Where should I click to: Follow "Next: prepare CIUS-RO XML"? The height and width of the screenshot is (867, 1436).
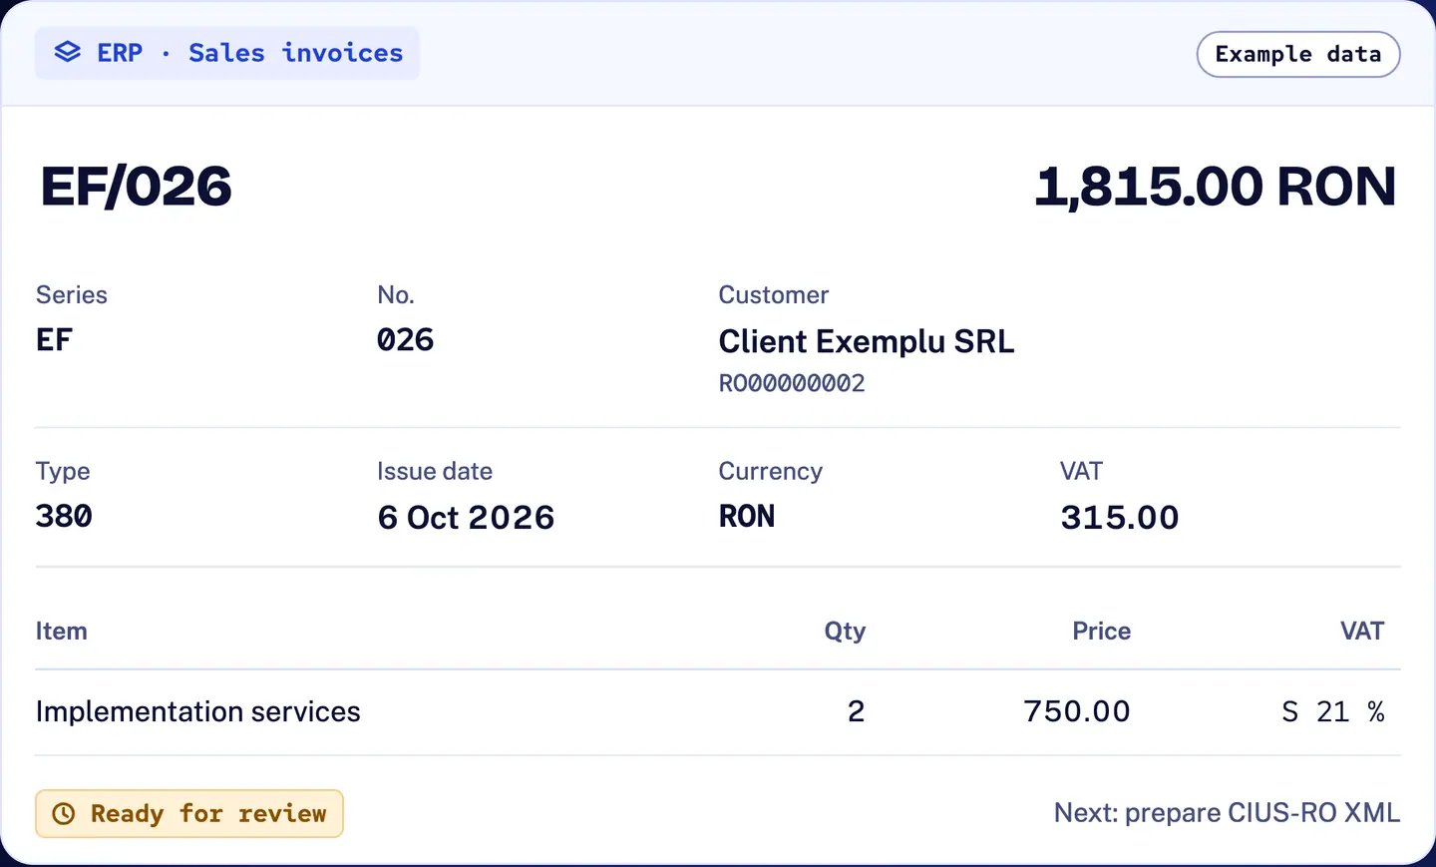1227,813
